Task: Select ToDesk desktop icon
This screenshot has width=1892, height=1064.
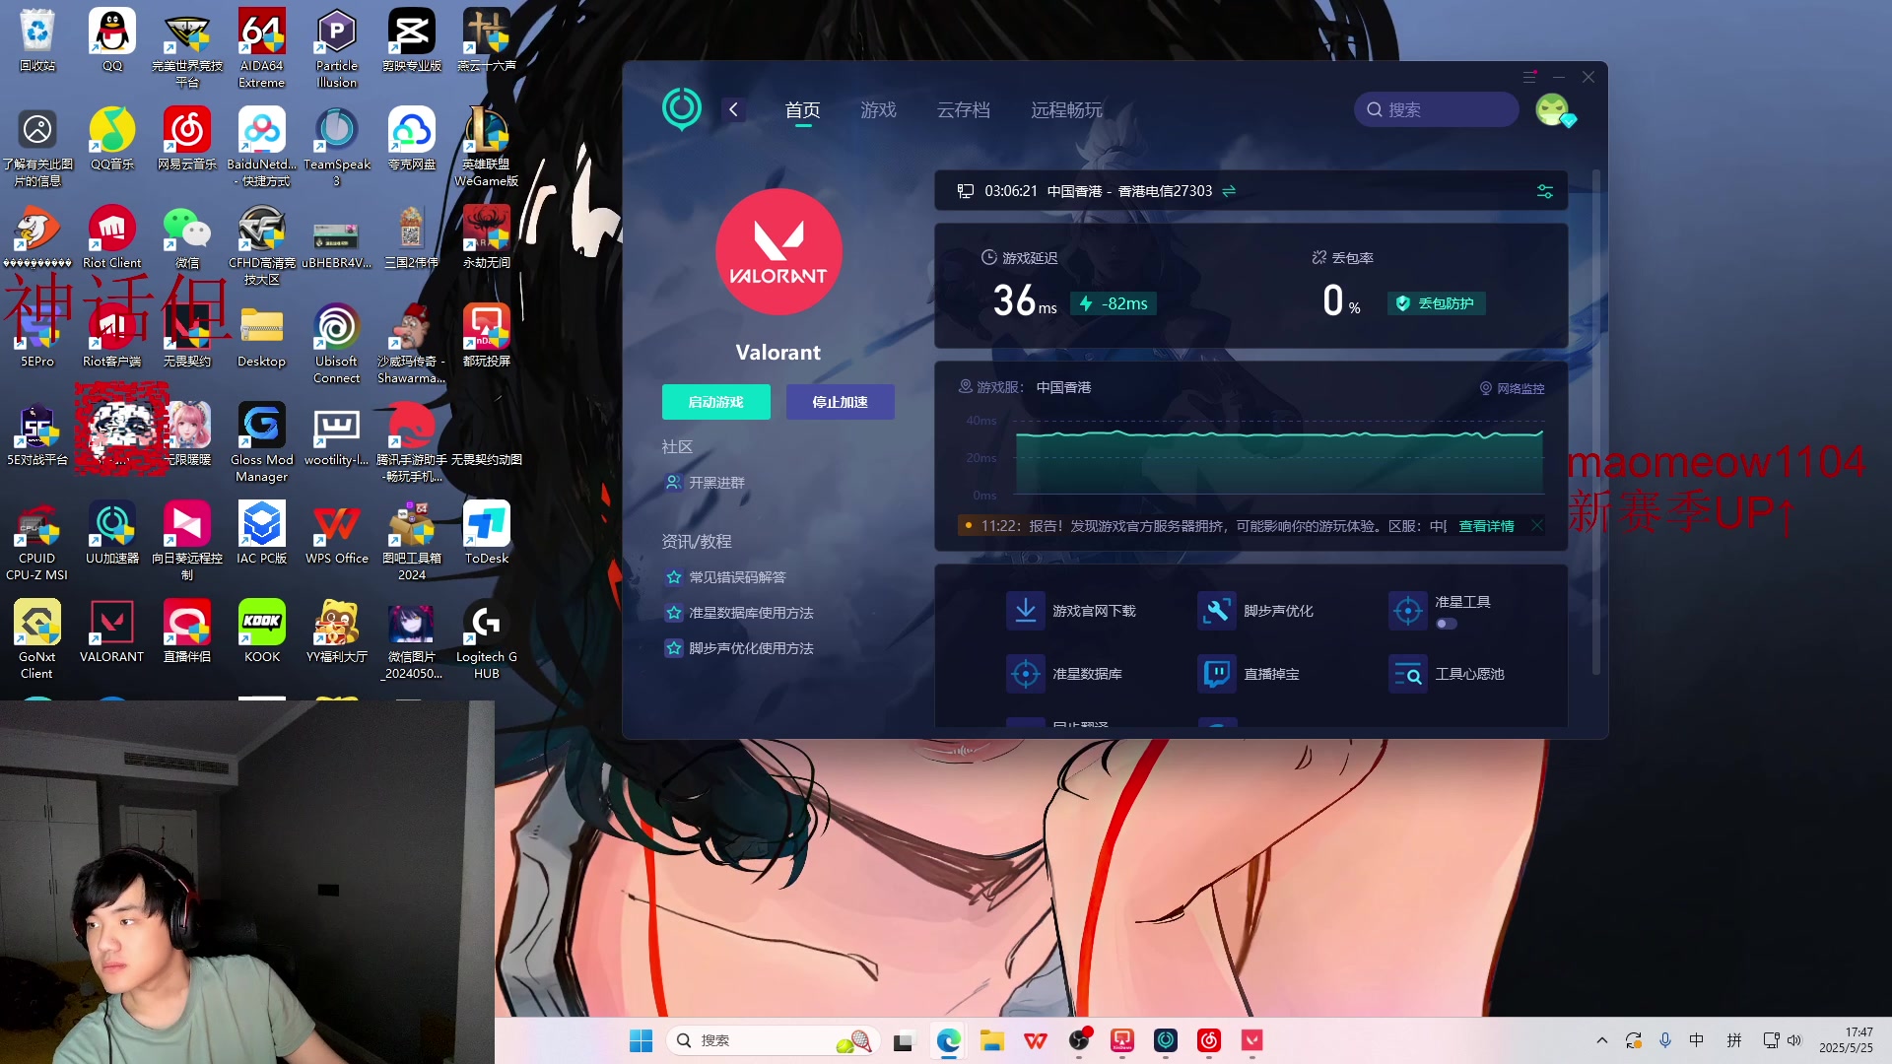Action: click(x=487, y=534)
